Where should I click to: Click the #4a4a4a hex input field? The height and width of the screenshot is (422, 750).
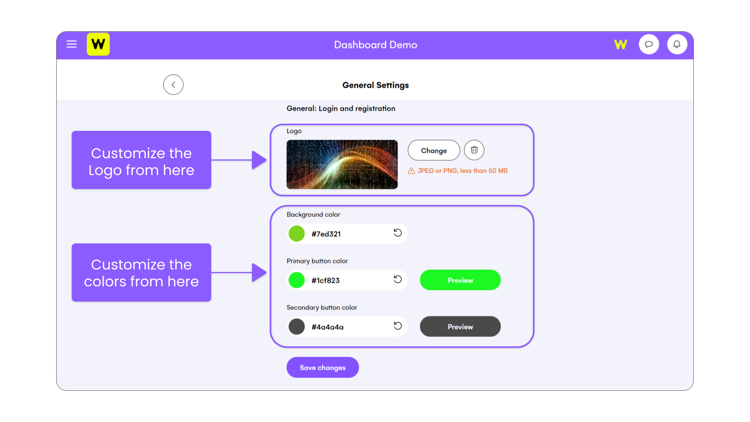tap(347, 327)
